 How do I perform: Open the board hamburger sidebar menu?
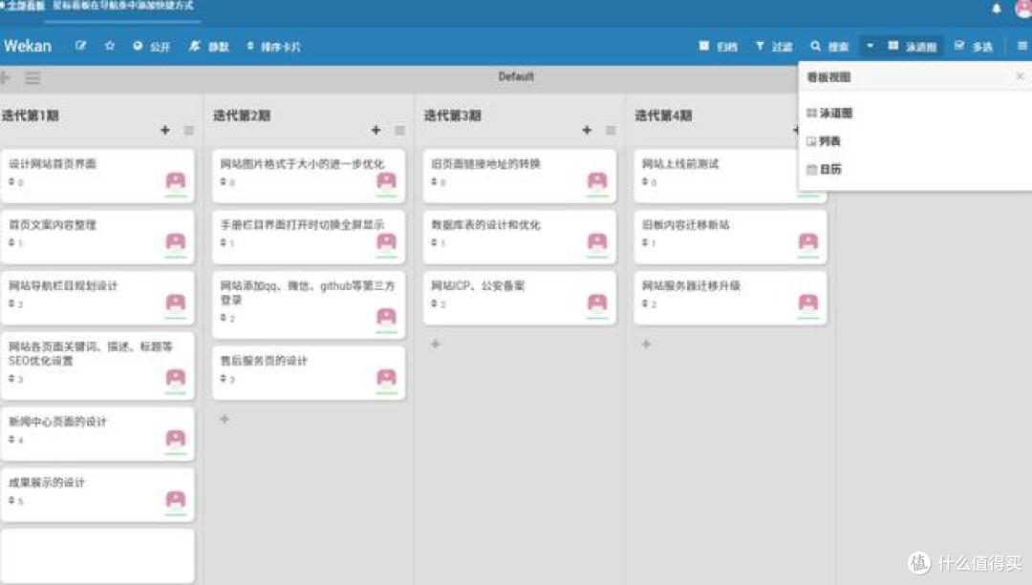coord(1022,46)
